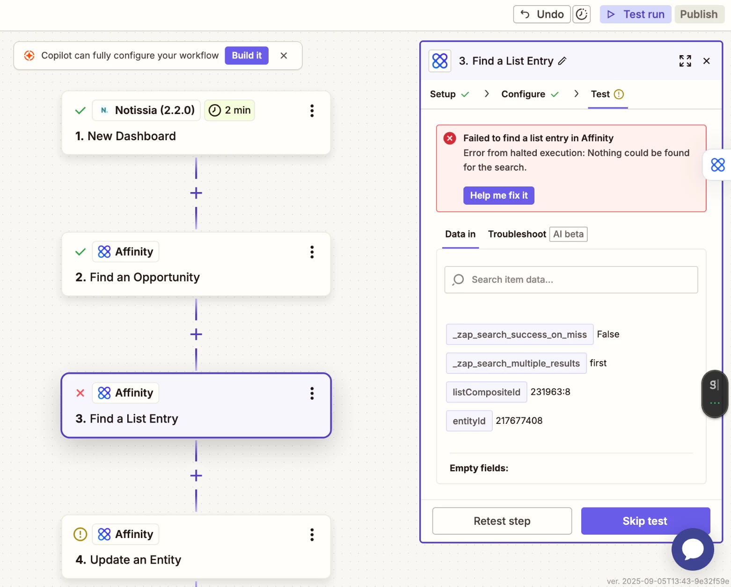Click Skip test
Viewport: 731px width, 587px height.
(645, 521)
